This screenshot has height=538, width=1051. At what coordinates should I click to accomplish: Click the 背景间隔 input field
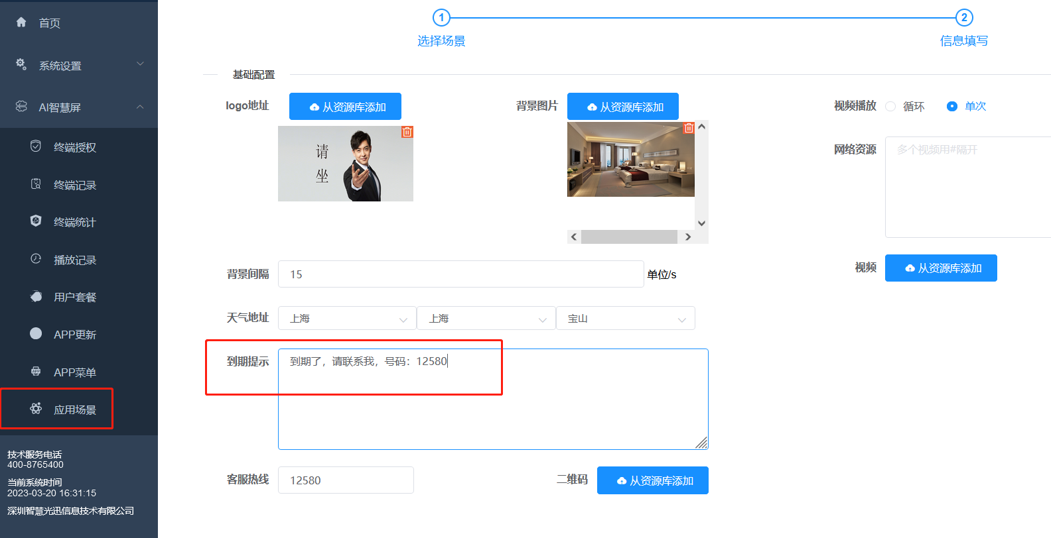pyautogui.click(x=460, y=274)
